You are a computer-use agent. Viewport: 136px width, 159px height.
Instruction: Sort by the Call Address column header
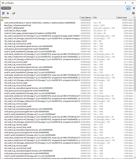click(x=87, y=18)
